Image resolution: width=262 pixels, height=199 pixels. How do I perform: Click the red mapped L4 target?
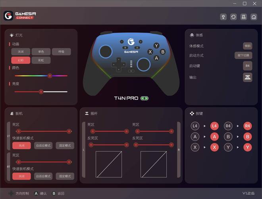tap(214, 126)
